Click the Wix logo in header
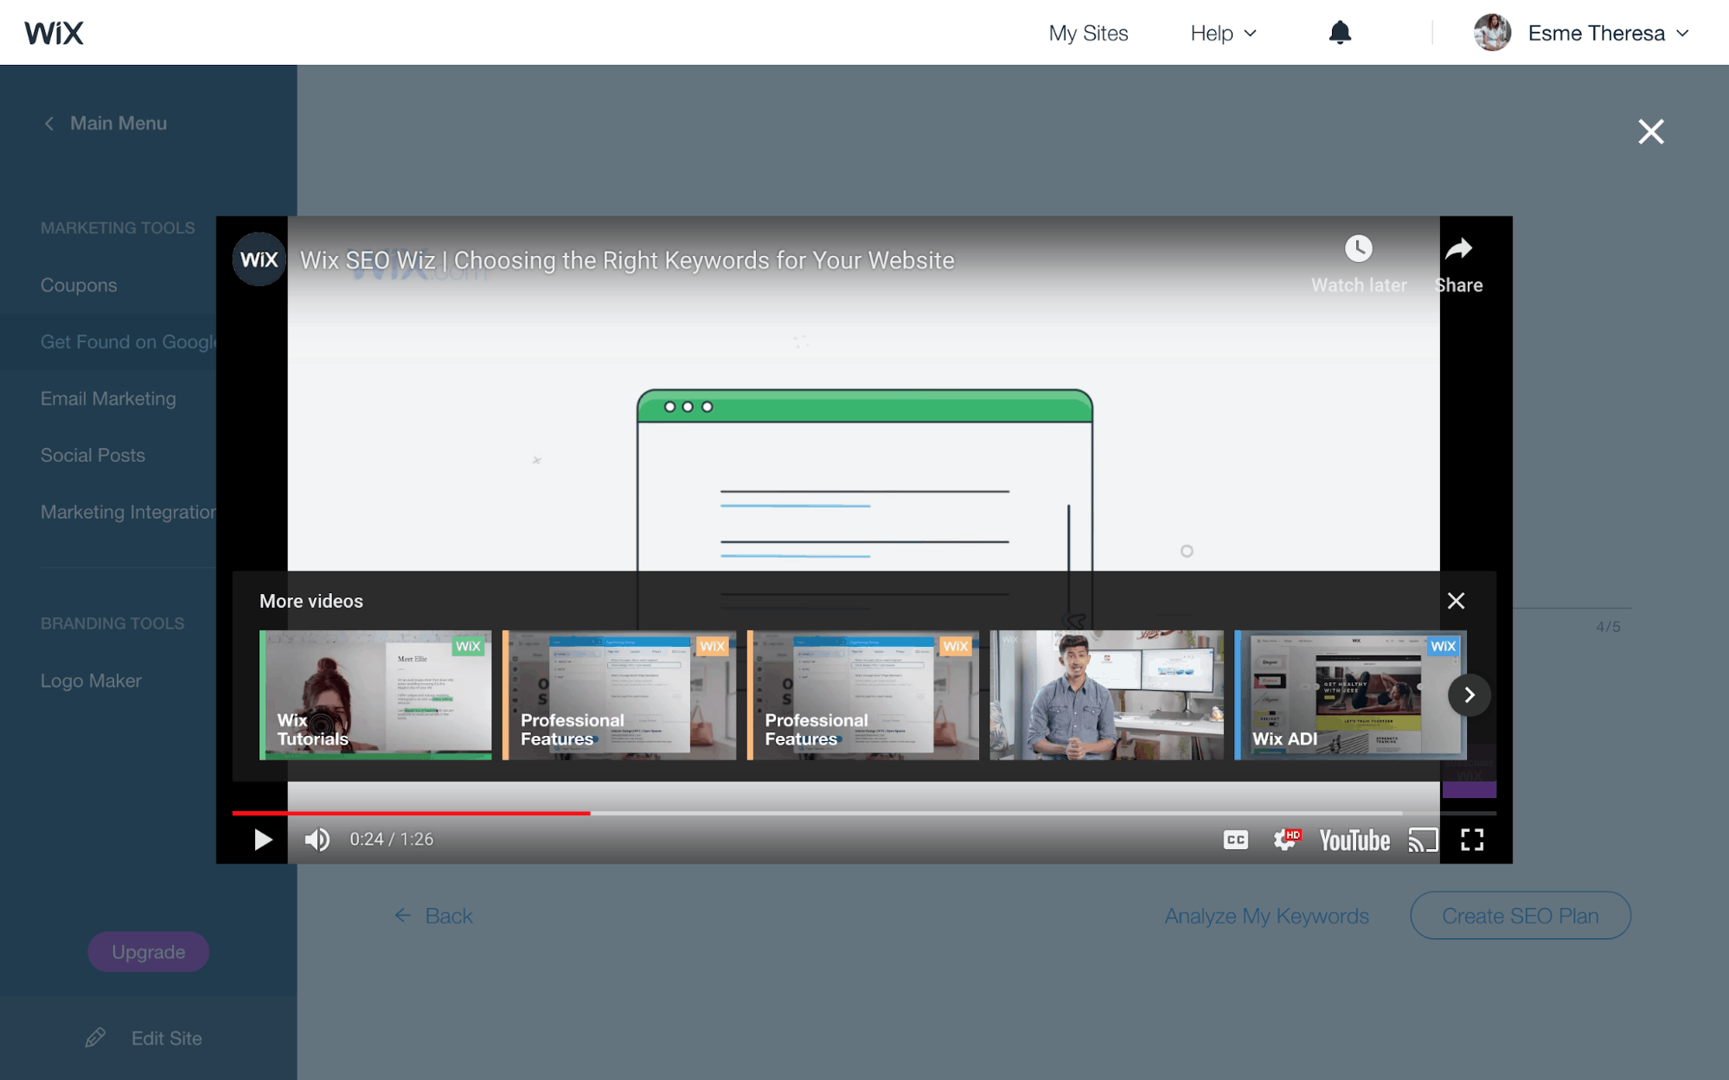The image size is (1729, 1080). pyautogui.click(x=54, y=33)
